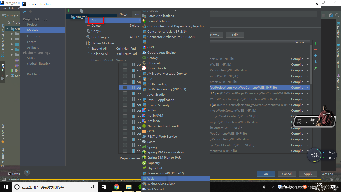Toggle the checkbox of the c3p dependency row

click(125, 82)
